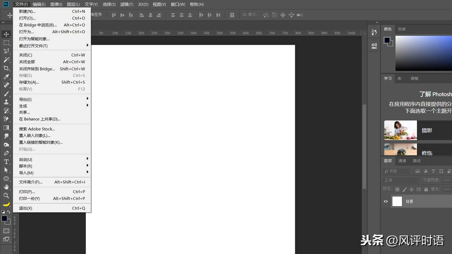Select the Pen tool

click(x=6, y=153)
